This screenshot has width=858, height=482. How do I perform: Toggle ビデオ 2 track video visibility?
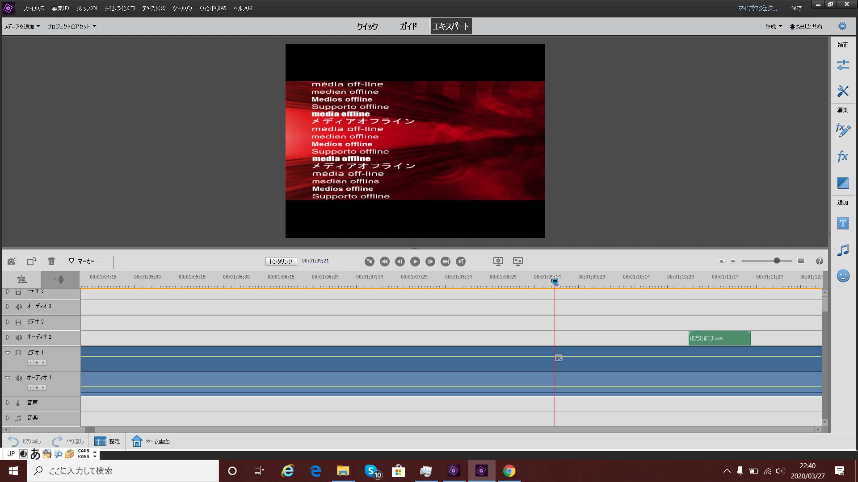coord(18,322)
